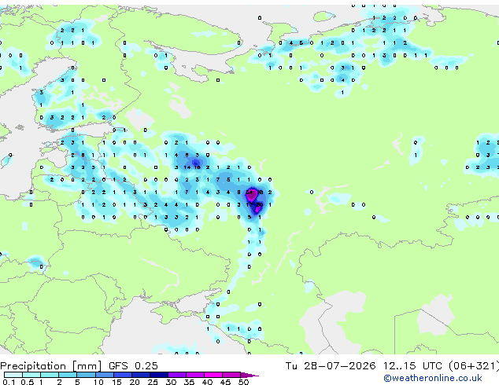Select the legend swatch between 45 and 50
The height and width of the screenshot is (385, 499).
(231, 375)
